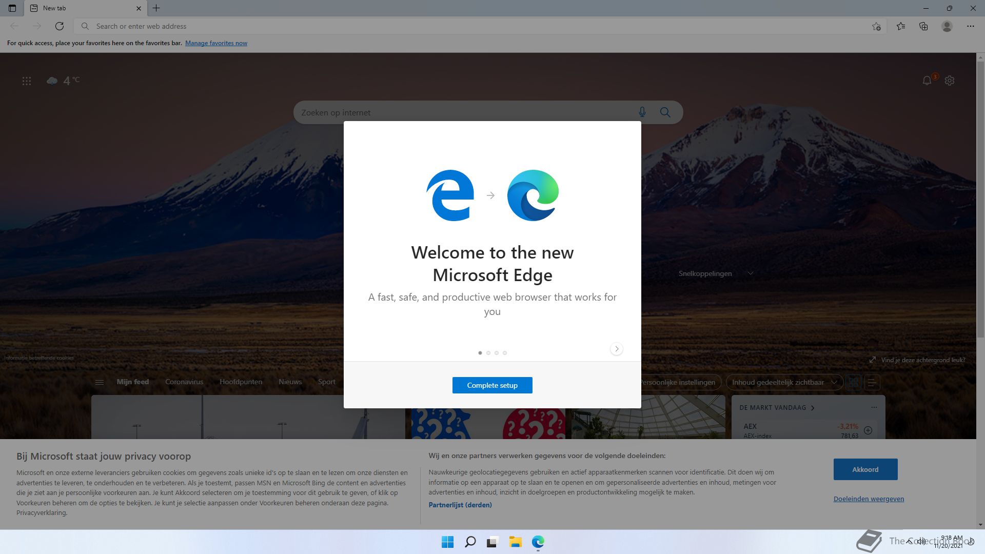
Task: Click the search magnifier in the web search box
Action: [x=665, y=112]
